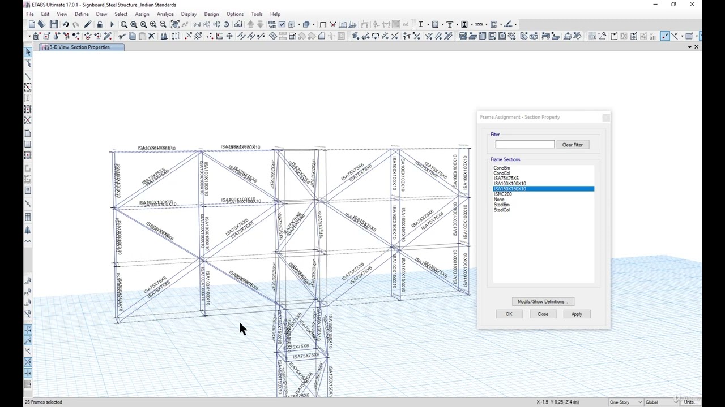Click the I-section frame assign icon
Image resolution: width=725 pixels, height=407 pixels.
[x=421, y=24]
